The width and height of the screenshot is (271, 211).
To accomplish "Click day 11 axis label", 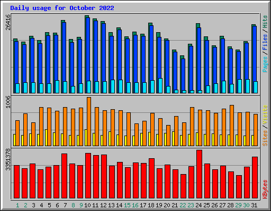I will pos(95,205).
